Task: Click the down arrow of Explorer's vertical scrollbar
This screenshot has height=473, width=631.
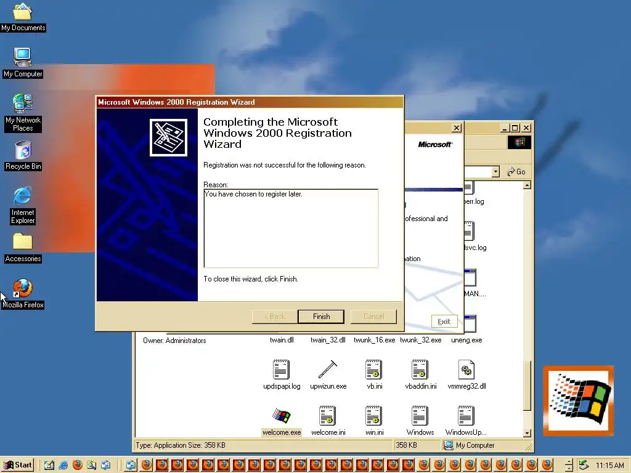Action: 527,433
